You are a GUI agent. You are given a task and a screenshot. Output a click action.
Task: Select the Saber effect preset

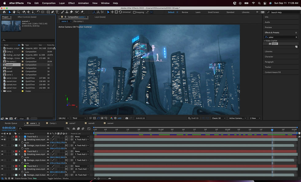[x=275, y=44]
